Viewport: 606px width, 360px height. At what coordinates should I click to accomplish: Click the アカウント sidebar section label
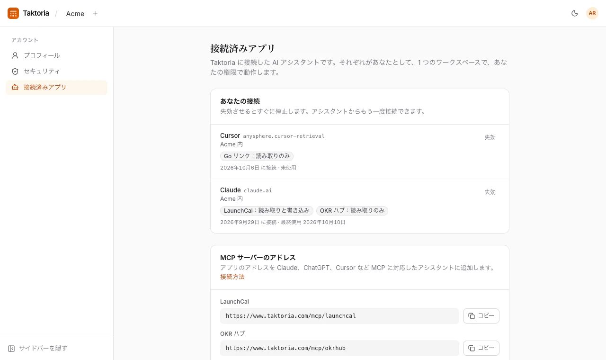pyautogui.click(x=25, y=40)
